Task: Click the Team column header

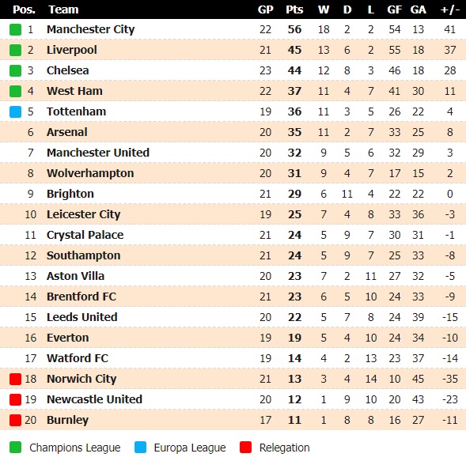Action: [63, 9]
